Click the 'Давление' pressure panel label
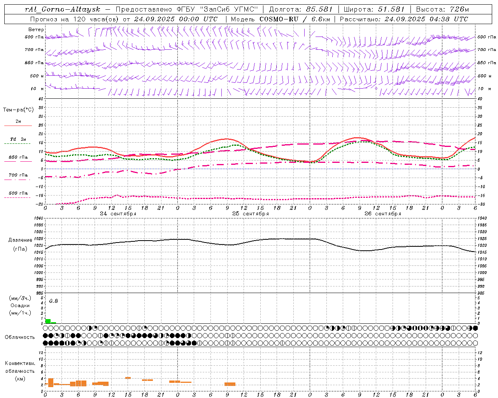Viewport: 498px width, 398px height. 20,240
